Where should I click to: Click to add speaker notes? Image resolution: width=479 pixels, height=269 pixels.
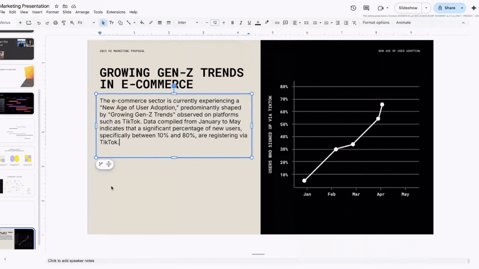click(71, 261)
